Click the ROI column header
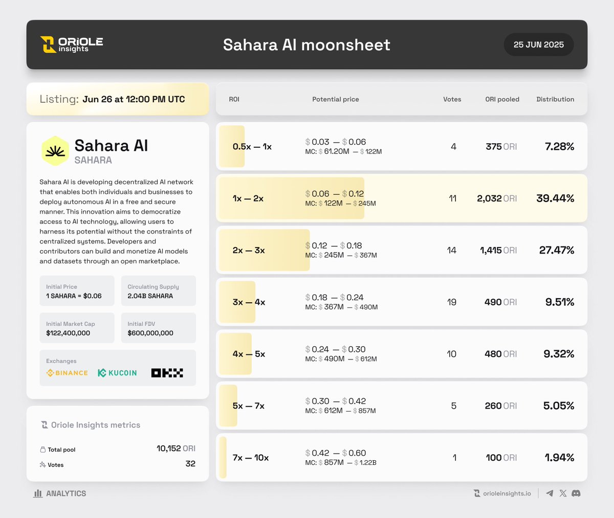This screenshot has width=614, height=518. point(234,99)
